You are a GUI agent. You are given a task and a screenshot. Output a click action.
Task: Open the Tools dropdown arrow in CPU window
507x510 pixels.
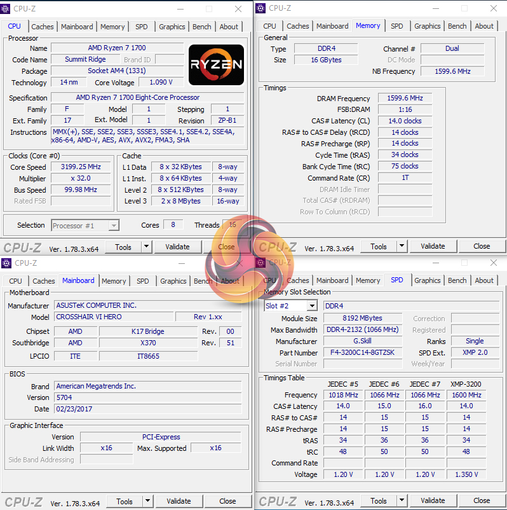click(x=147, y=247)
